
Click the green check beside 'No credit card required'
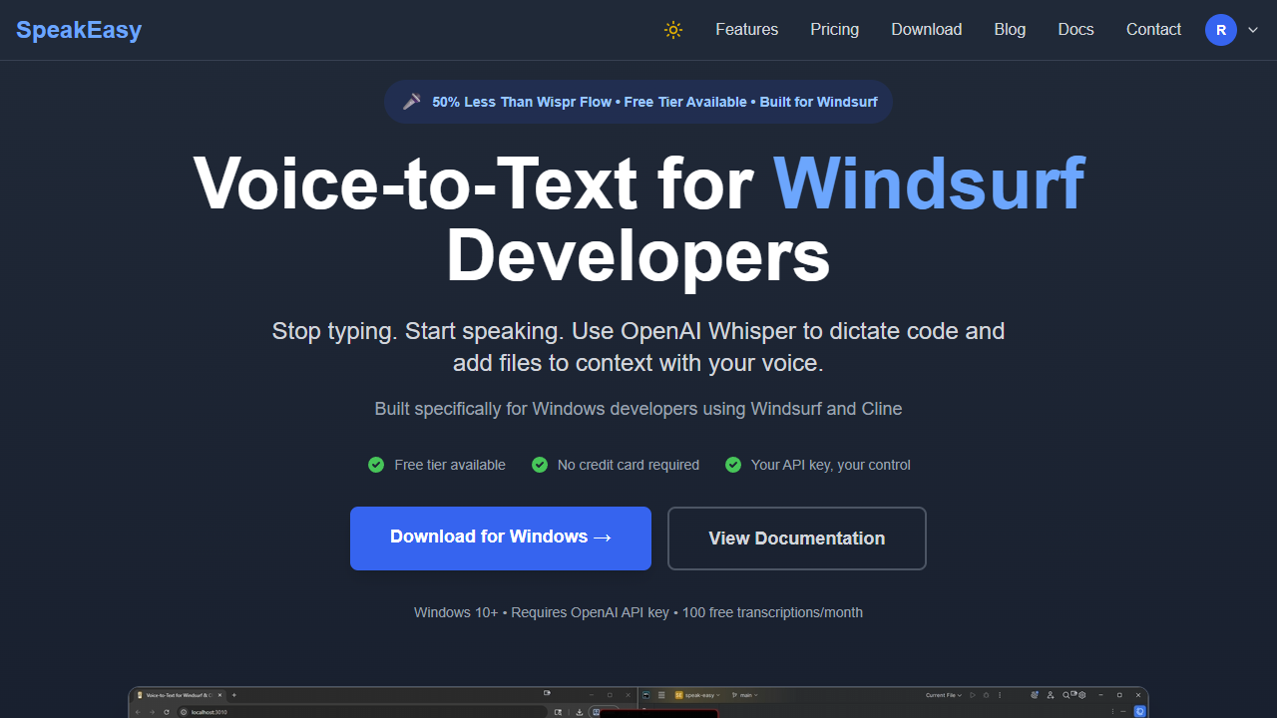pos(540,465)
